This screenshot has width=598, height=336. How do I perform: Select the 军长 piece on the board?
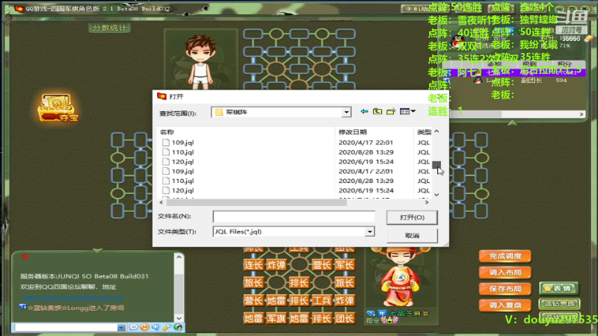pos(345,265)
